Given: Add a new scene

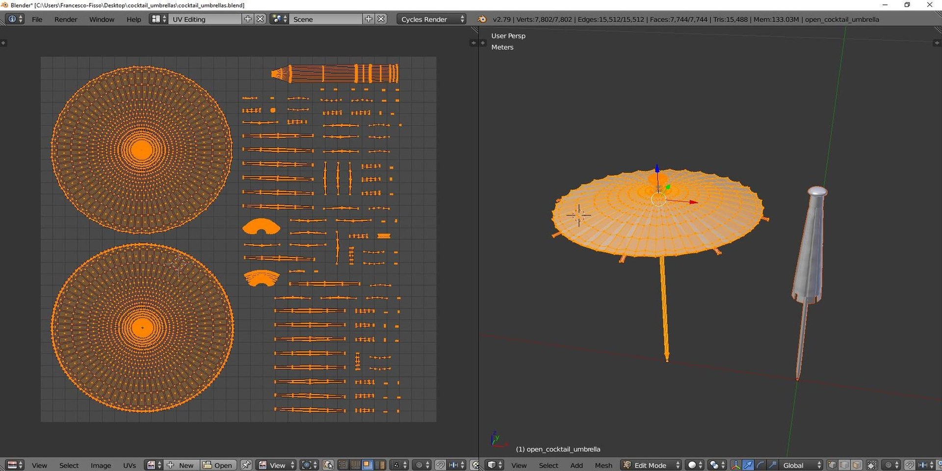Looking at the screenshot, I should (368, 19).
